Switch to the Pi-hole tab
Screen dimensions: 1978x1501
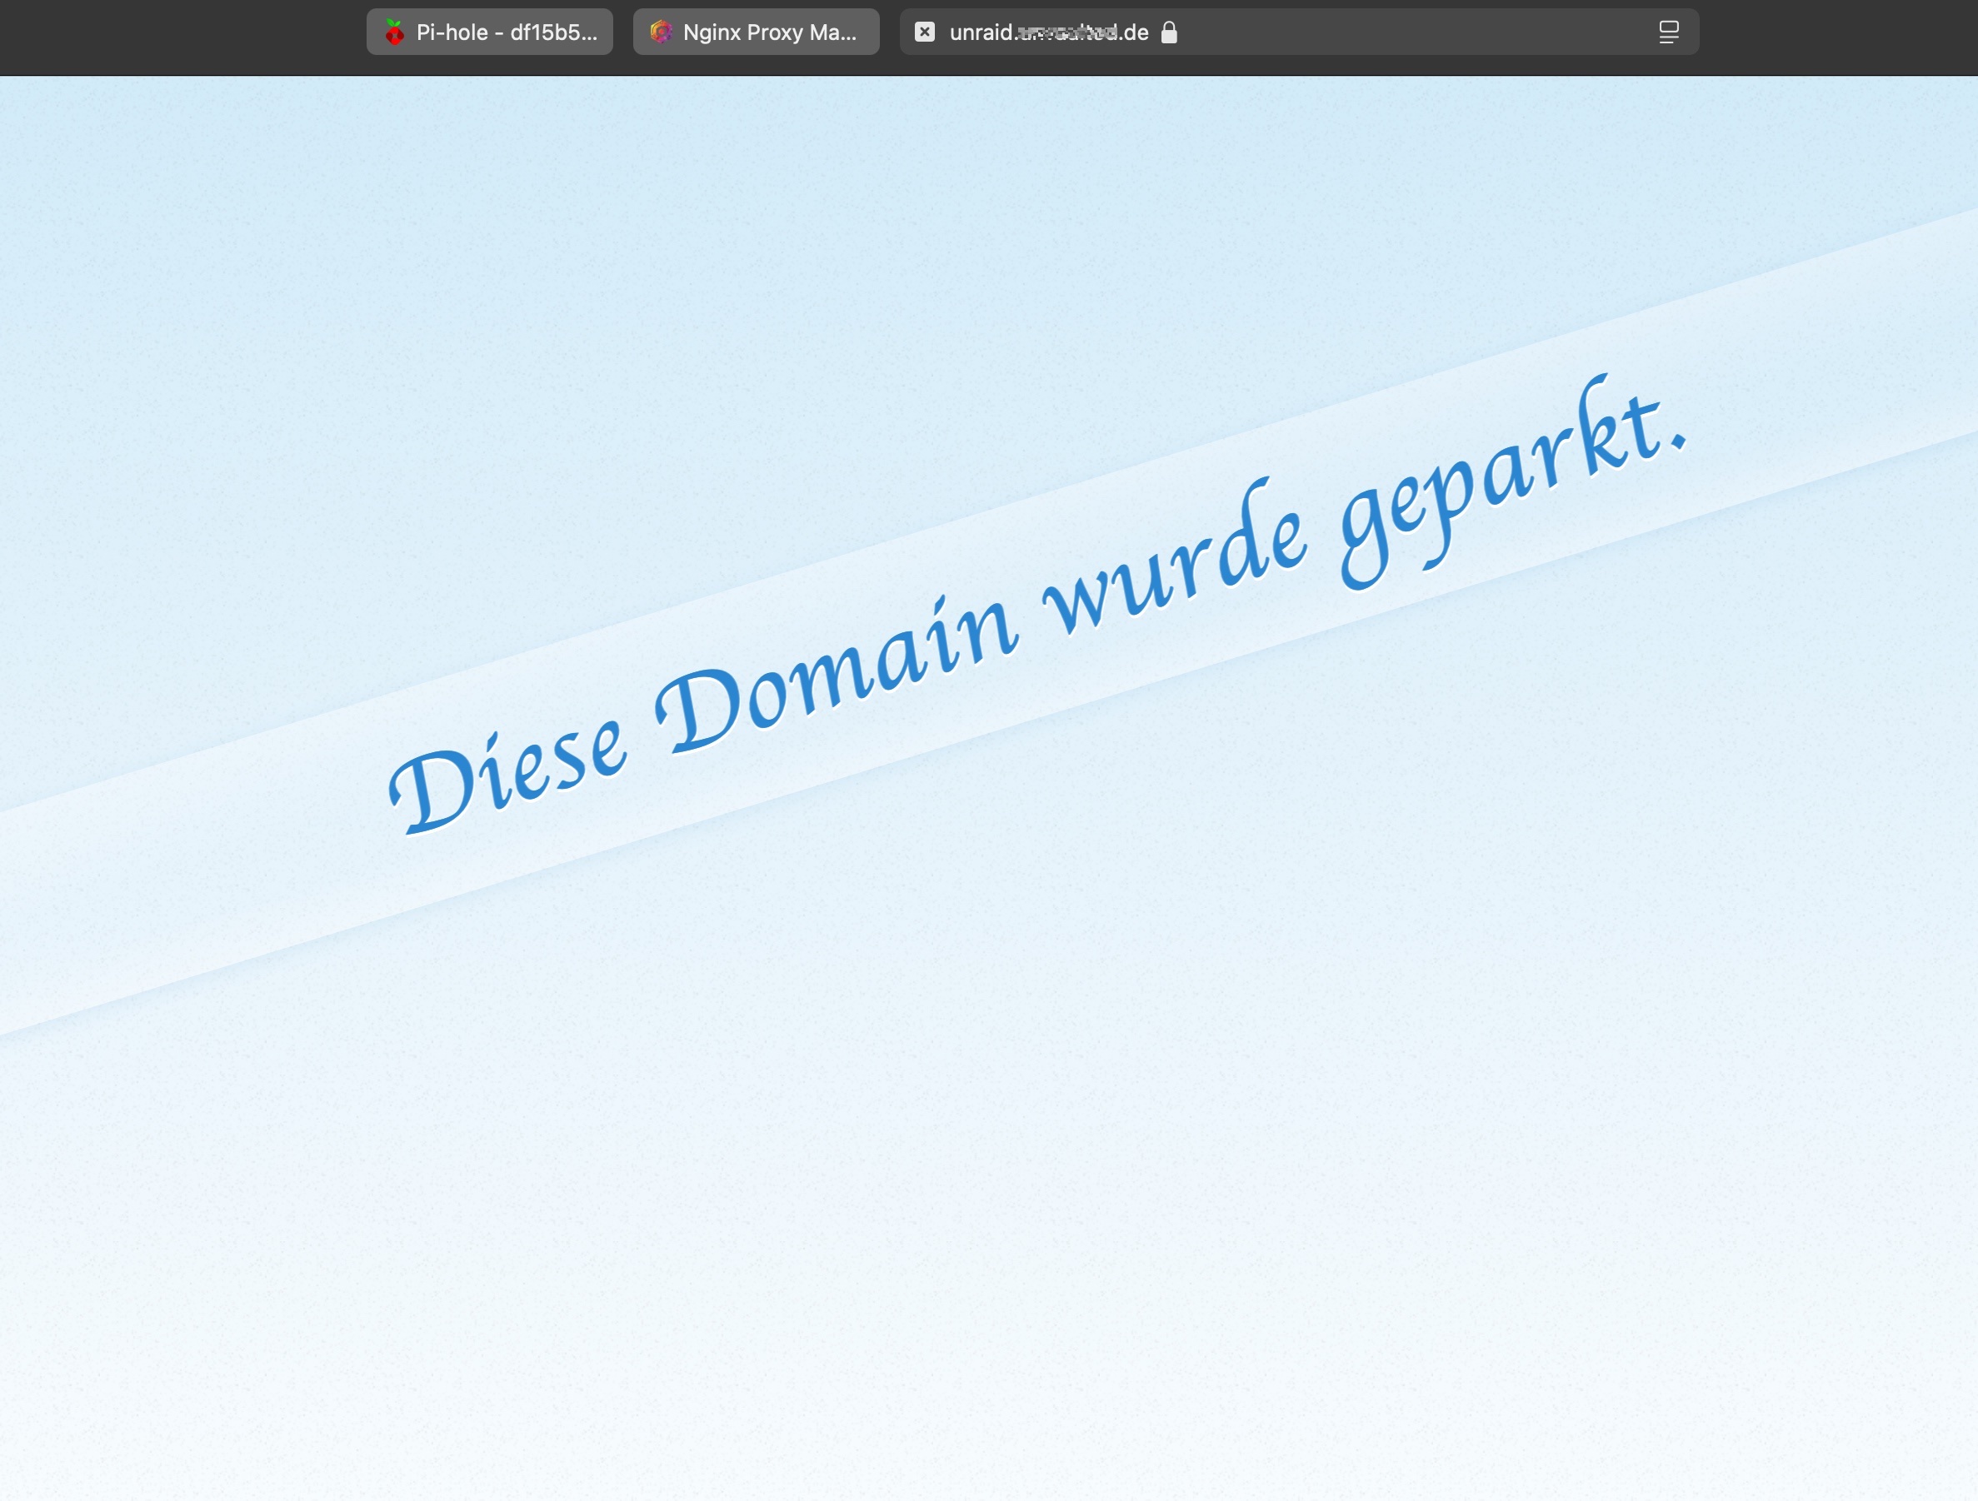pos(506,32)
